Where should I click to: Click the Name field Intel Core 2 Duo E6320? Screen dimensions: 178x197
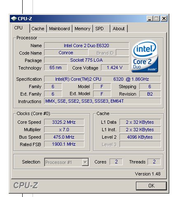coord(87,46)
